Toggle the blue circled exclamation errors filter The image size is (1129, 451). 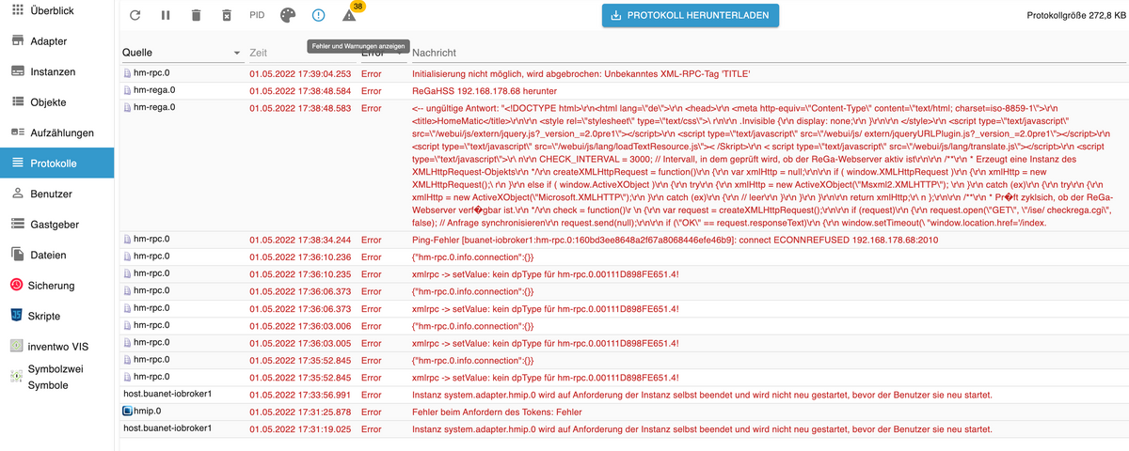318,16
